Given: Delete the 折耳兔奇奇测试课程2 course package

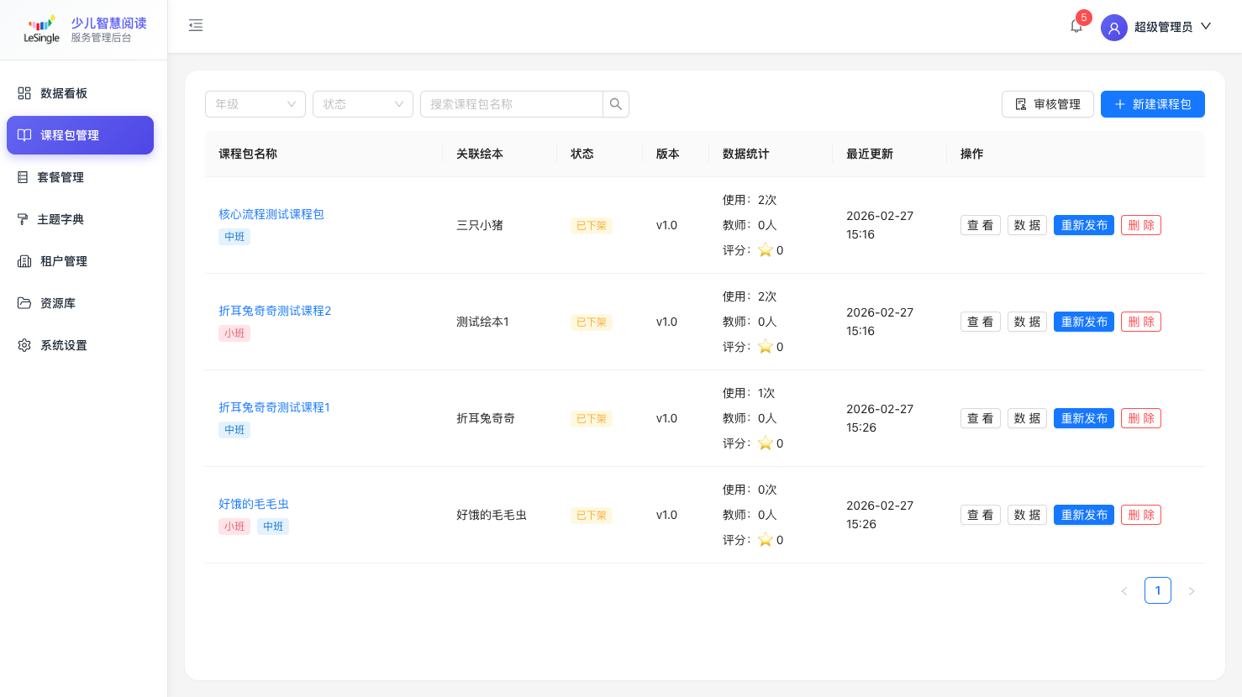Looking at the screenshot, I should [1140, 322].
